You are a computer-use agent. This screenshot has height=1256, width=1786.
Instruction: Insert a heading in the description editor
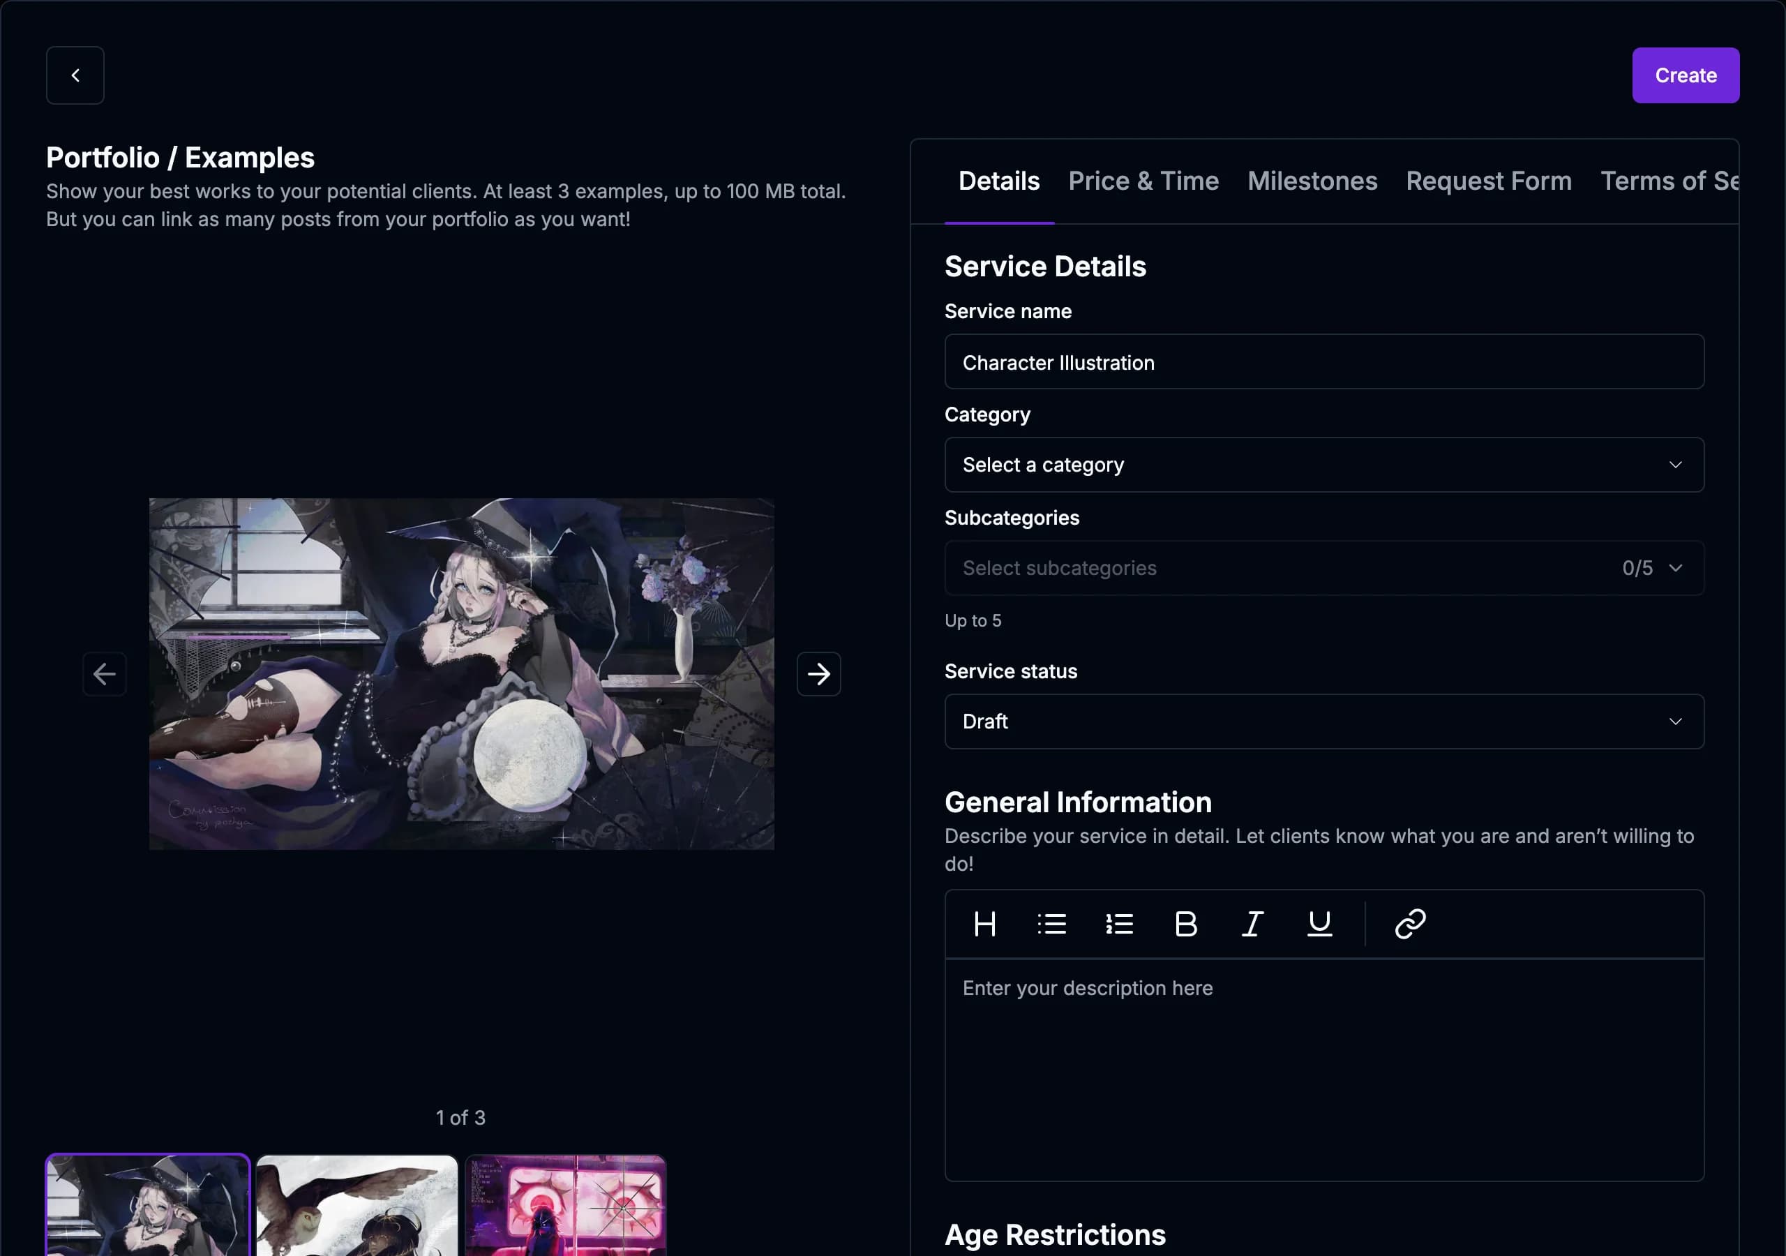985,924
